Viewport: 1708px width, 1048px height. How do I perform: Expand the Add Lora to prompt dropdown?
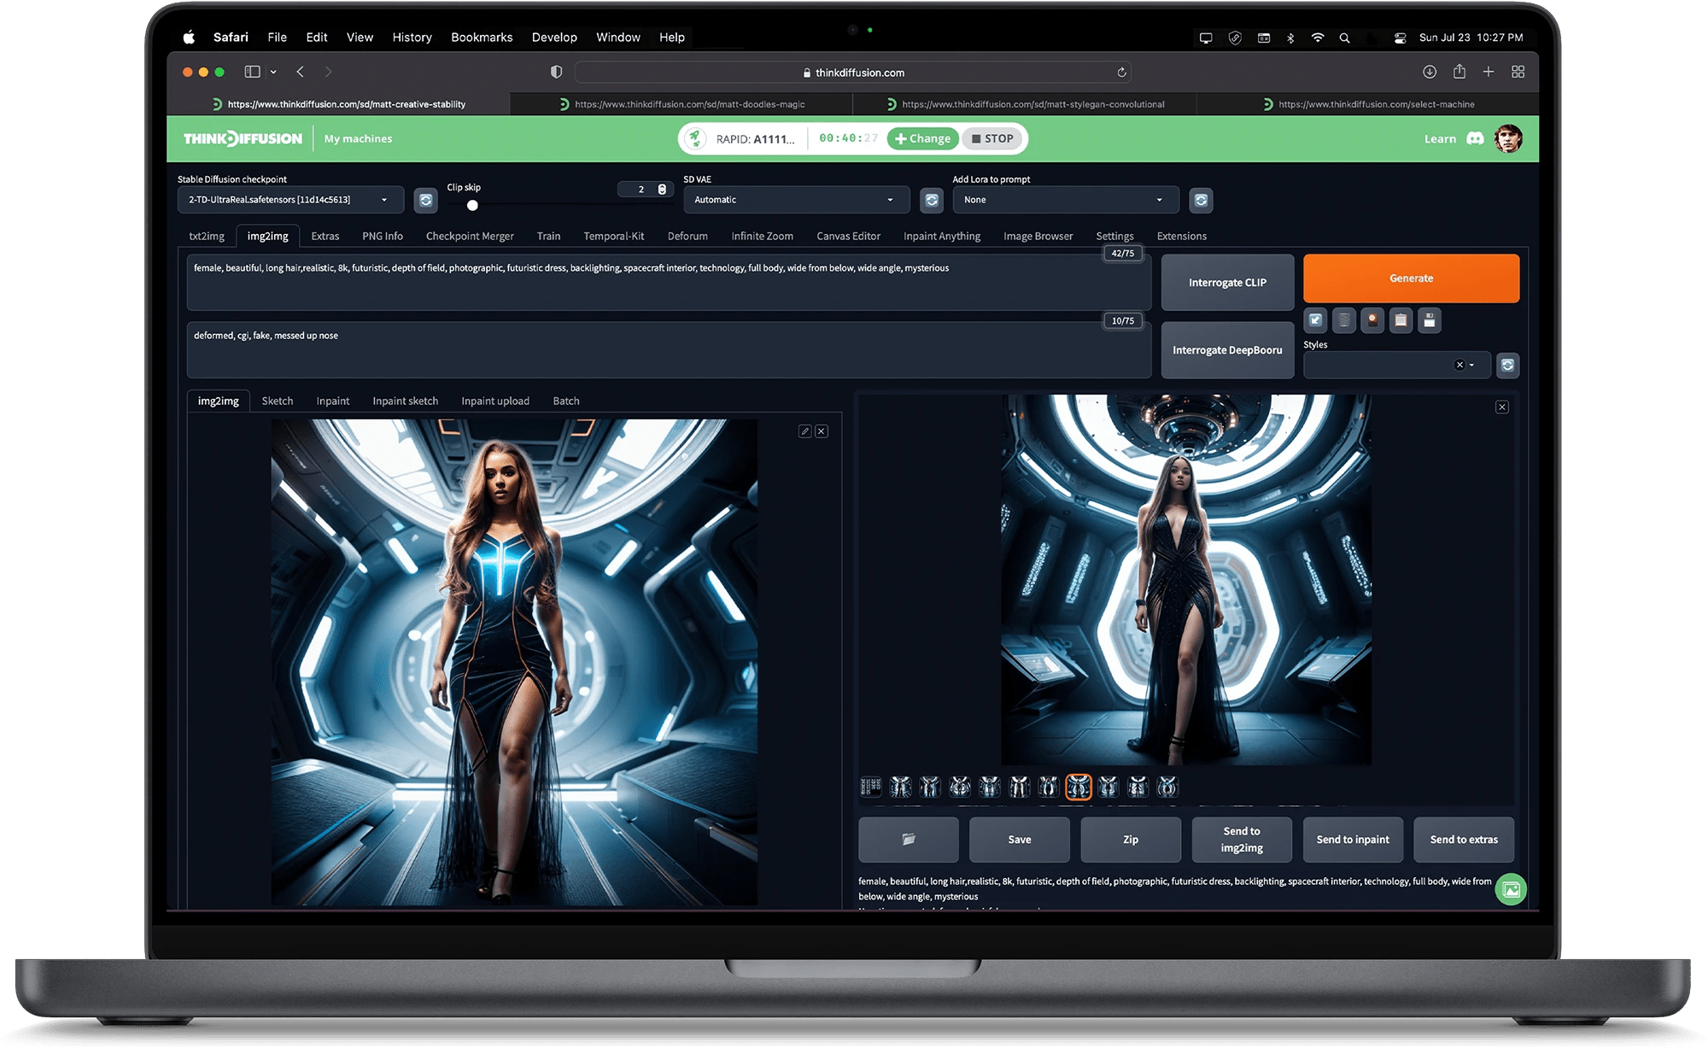pyautogui.click(x=1159, y=200)
